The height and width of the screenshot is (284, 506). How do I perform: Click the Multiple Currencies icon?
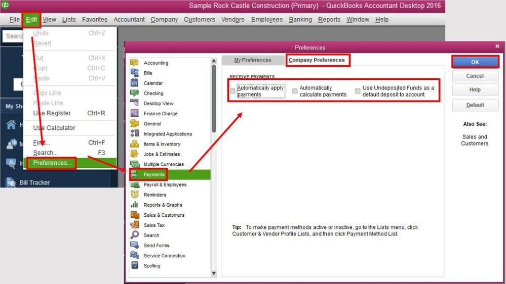pyautogui.click(x=135, y=164)
